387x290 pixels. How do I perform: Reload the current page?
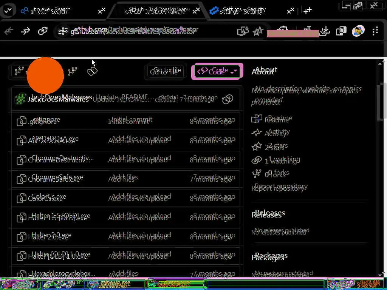point(43,31)
